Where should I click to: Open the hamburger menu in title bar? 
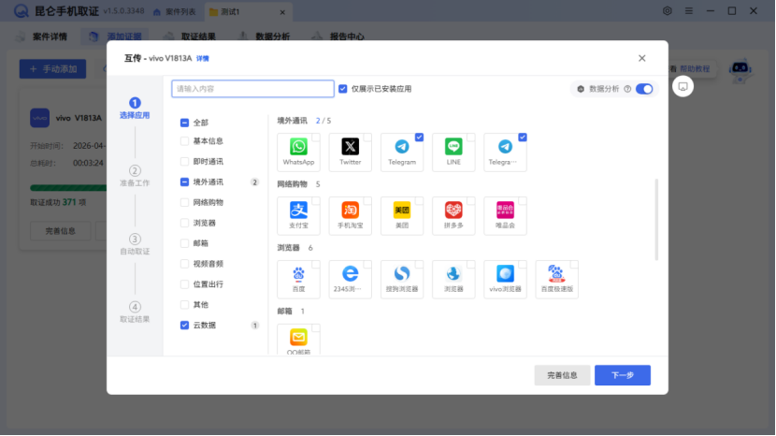coord(688,11)
